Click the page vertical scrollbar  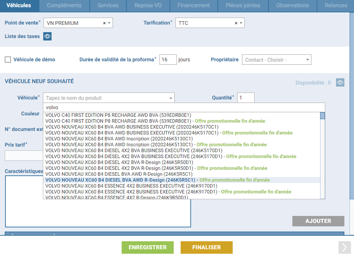(x=352, y=106)
